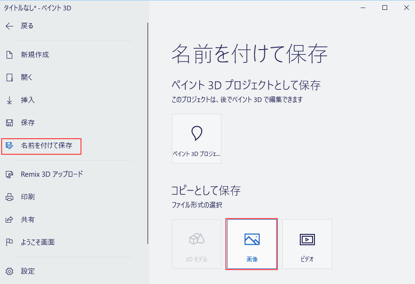The width and height of the screenshot is (415, 284).
Task: Click the 挿入 download arrow icon
Action: click(9, 100)
